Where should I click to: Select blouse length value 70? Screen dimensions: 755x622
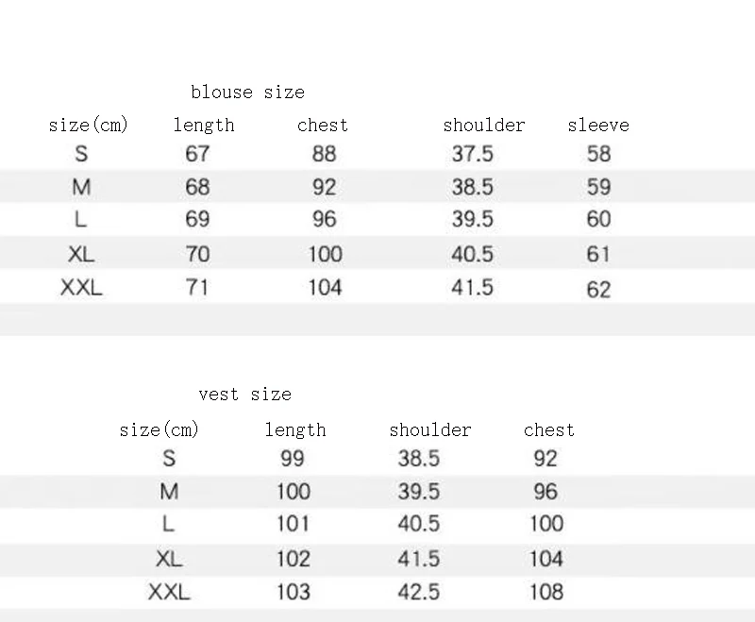(x=197, y=254)
